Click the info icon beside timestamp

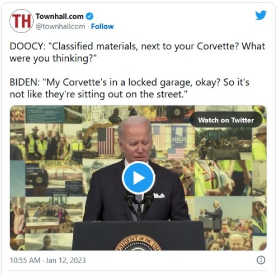pyautogui.click(x=261, y=260)
